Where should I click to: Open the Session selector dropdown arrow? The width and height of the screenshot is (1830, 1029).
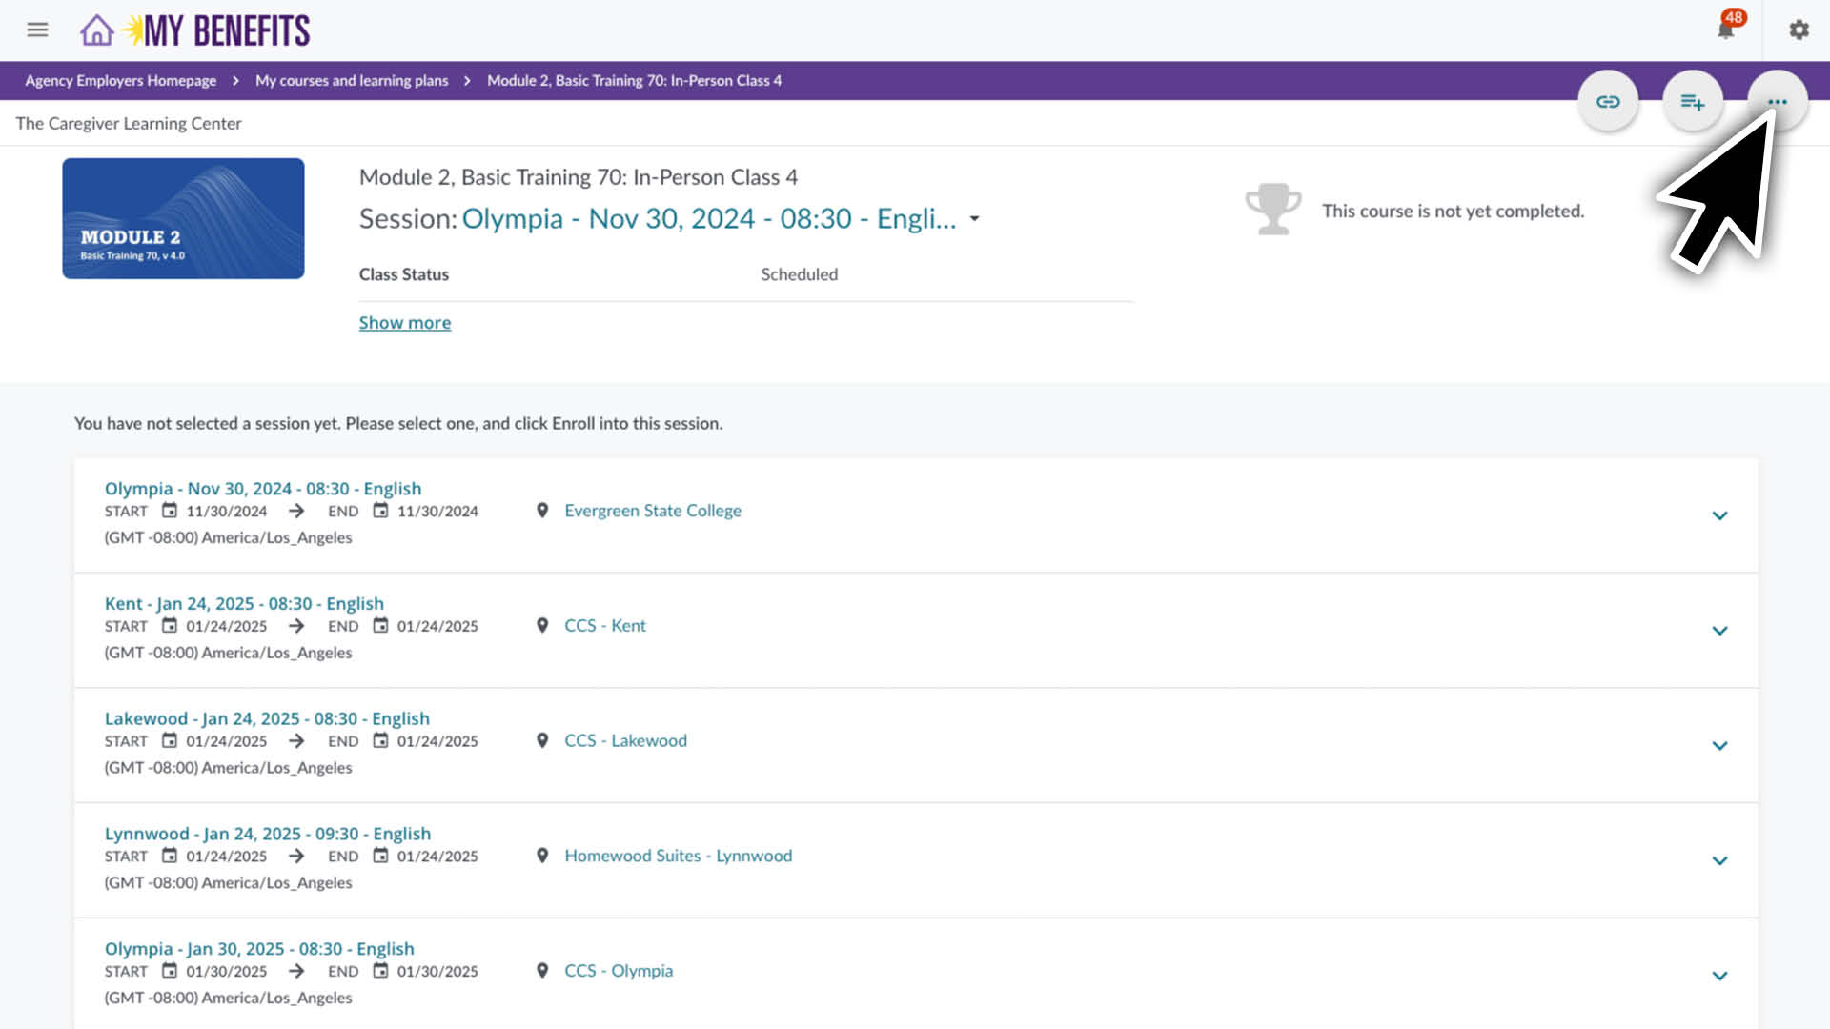click(x=974, y=219)
